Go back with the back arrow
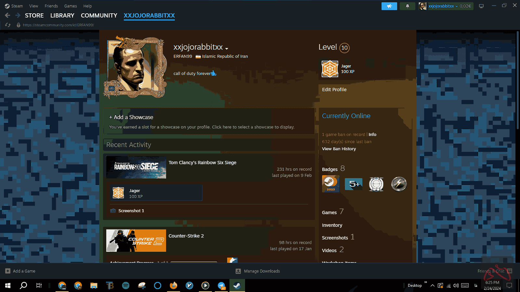 click(x=7, y=15)
